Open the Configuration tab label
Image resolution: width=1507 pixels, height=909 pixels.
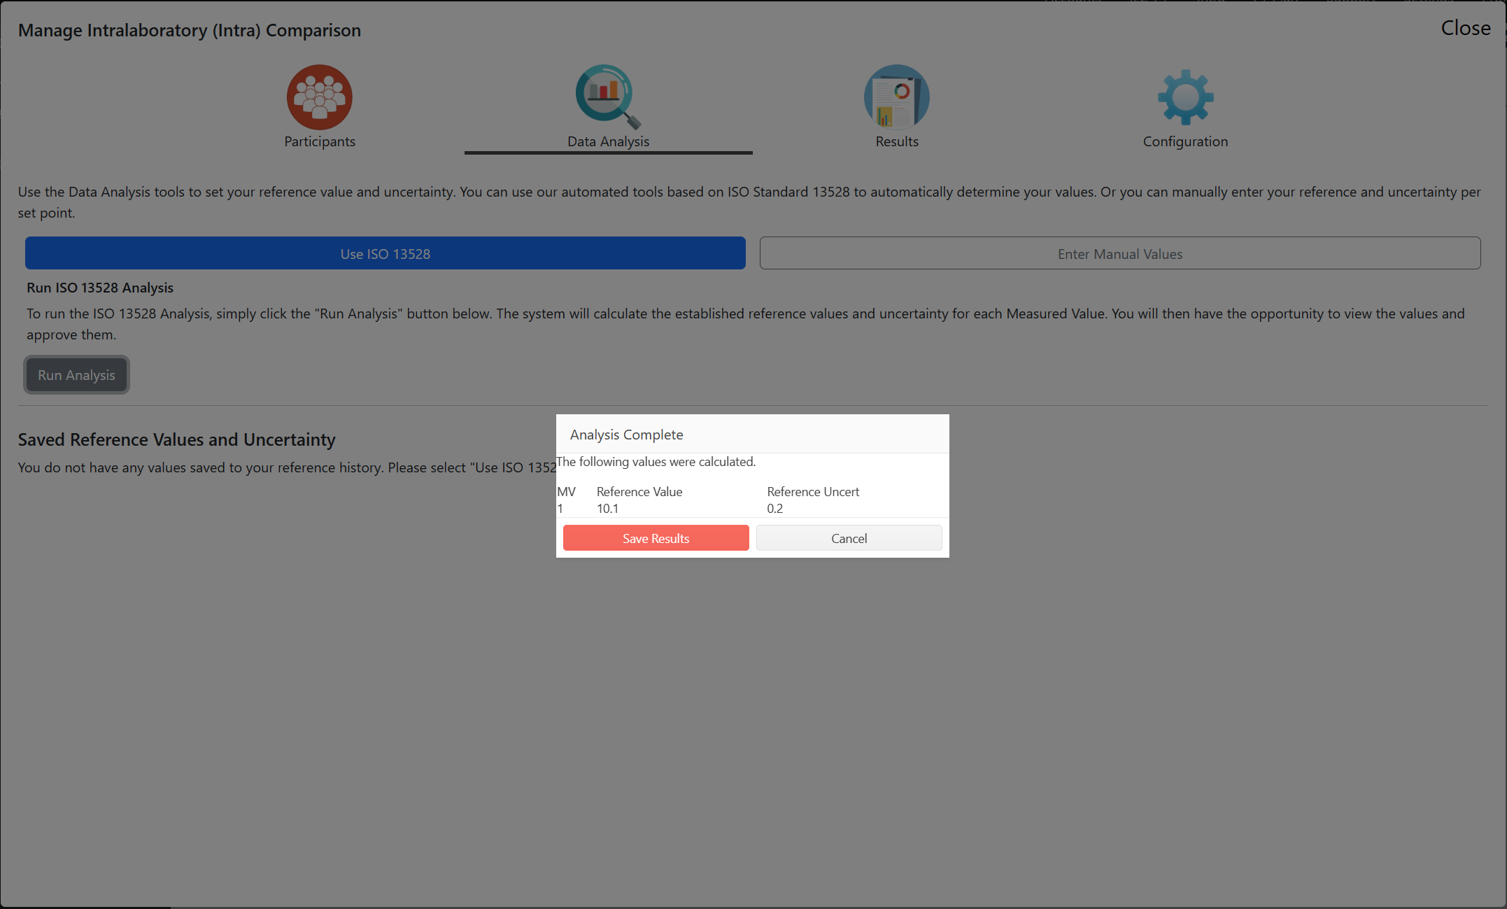click(1185, 141)
